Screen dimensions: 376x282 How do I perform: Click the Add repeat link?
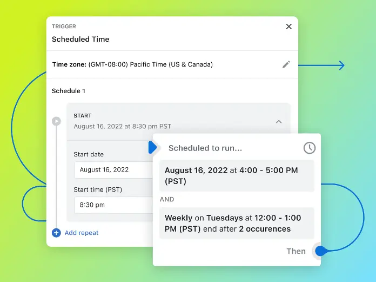click(82, 233)
